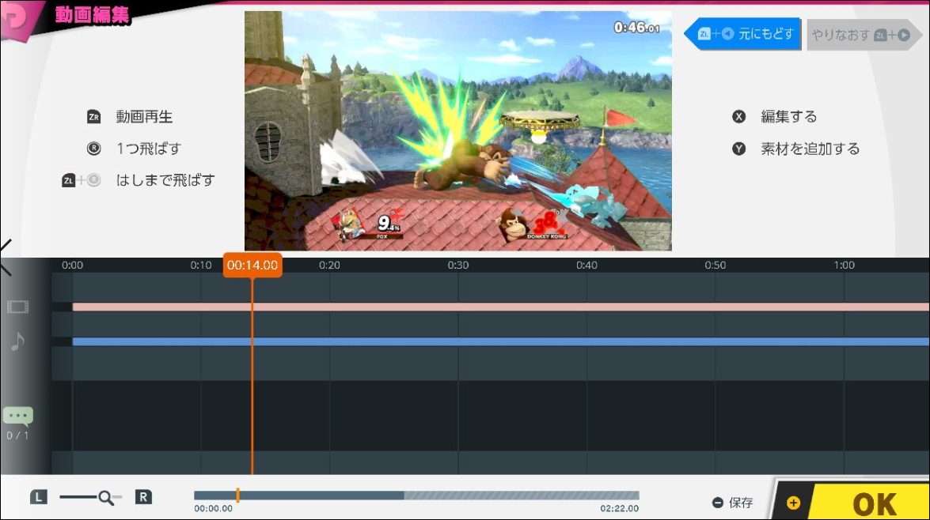The image size is (930, 520).
Task: Select the 編集する option
Action: [789, 117]
